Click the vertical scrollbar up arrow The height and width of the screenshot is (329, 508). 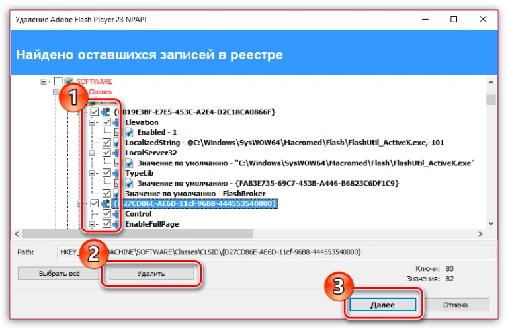[491, 82]
